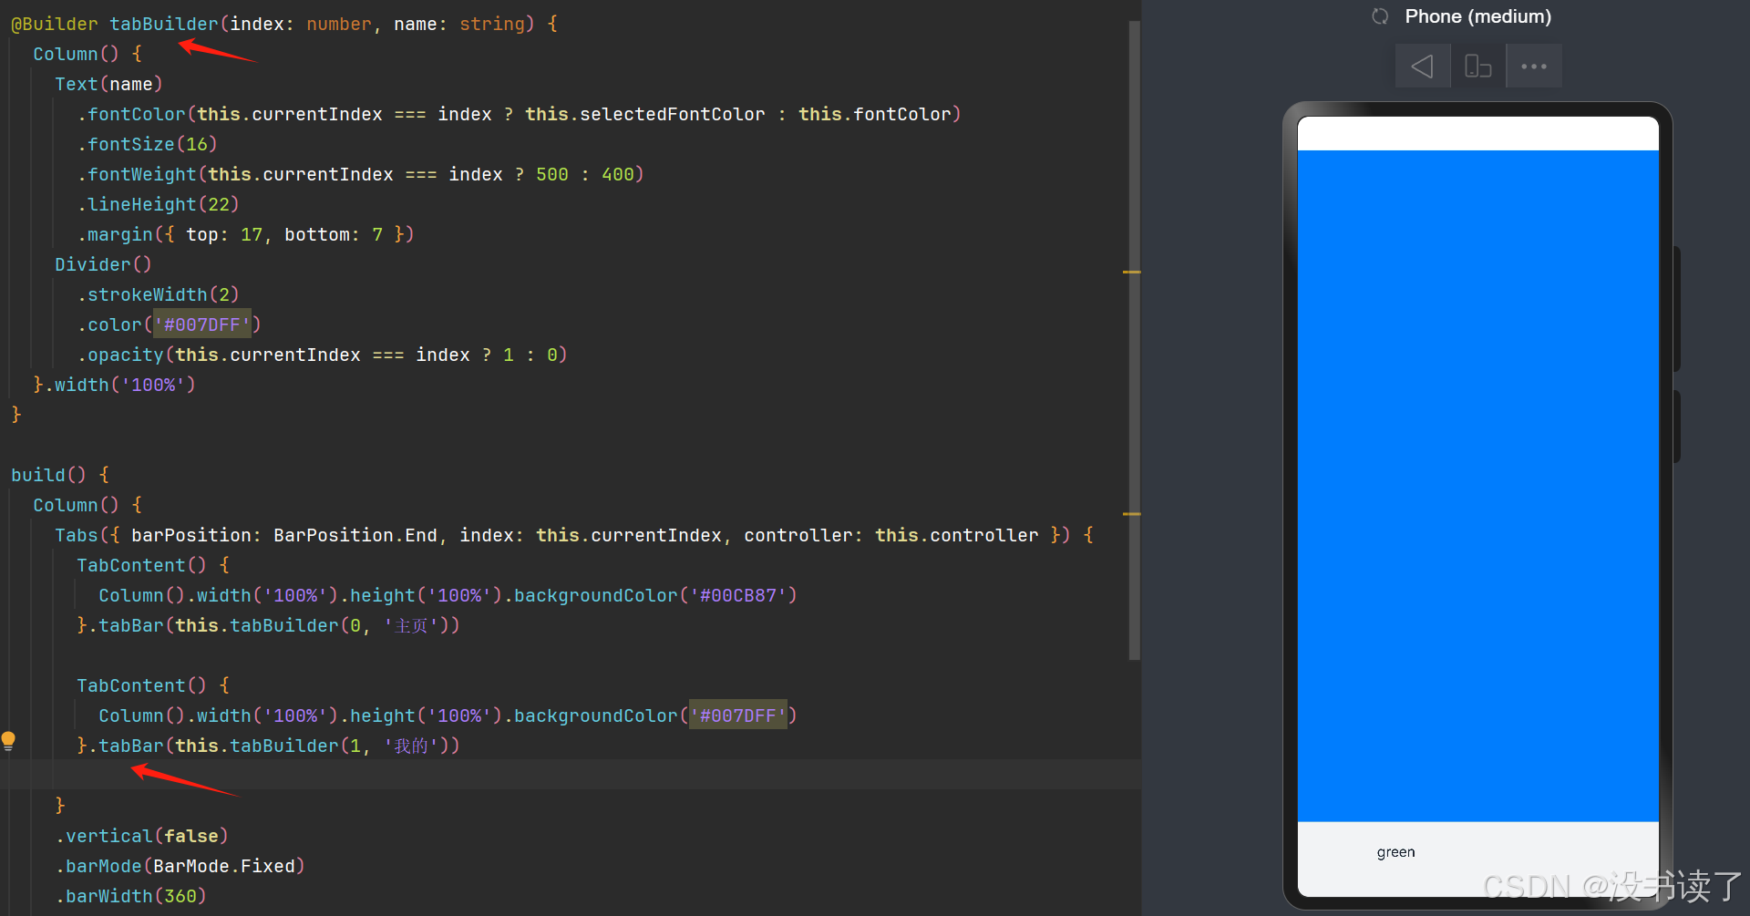Click the Text(name) line
Image resolution: width=1750 pixels, height=916 pixels.
[x=108, y=84]
